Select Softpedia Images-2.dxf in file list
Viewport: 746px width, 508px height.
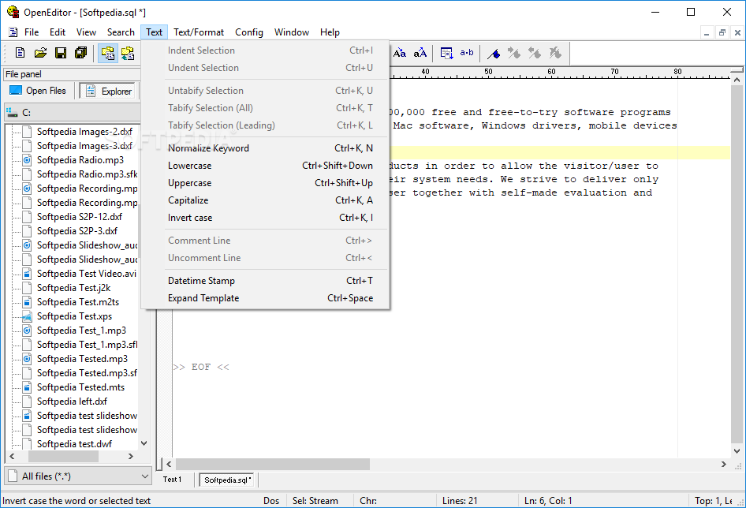(84, 132)
